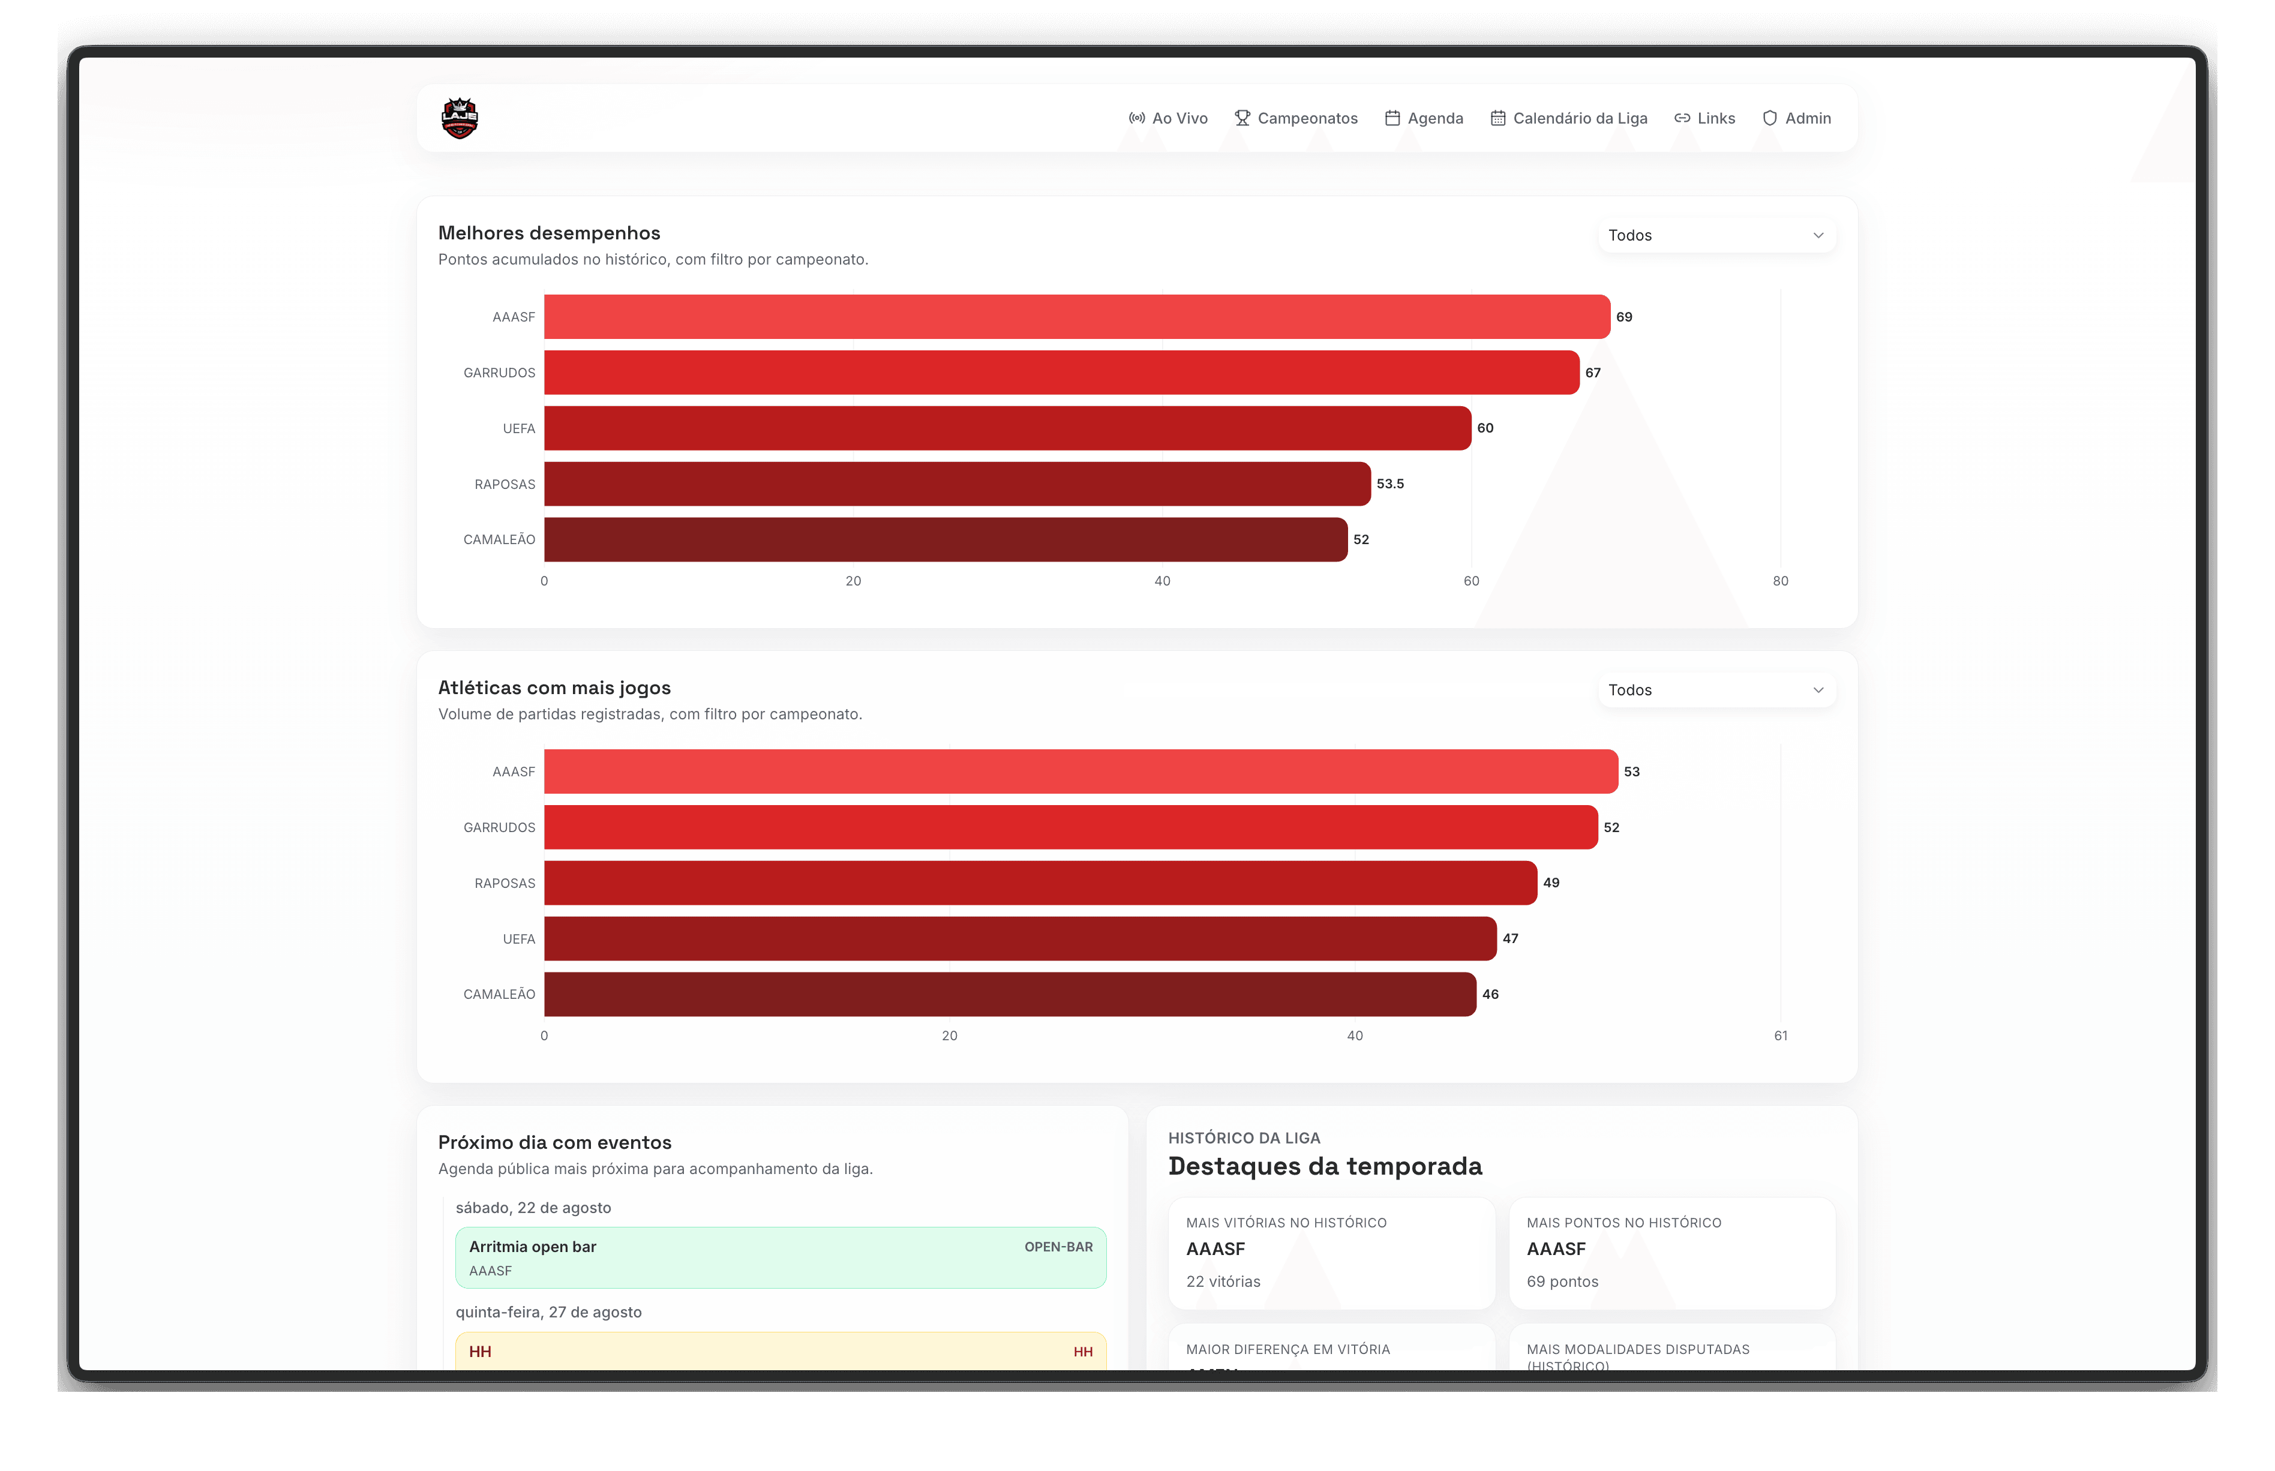Click the CAMALEÃO bar with 46 games
The height and width of the screenshot is (1471, 2275).
click(1010, 994)
